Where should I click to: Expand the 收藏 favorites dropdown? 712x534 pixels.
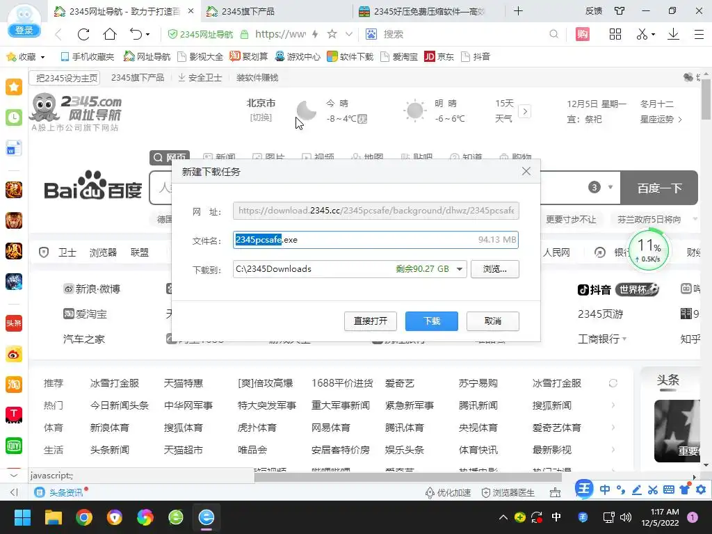click(43, 57)
